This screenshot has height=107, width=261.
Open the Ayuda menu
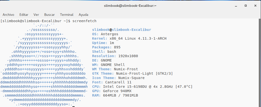[x=84, y=15]
